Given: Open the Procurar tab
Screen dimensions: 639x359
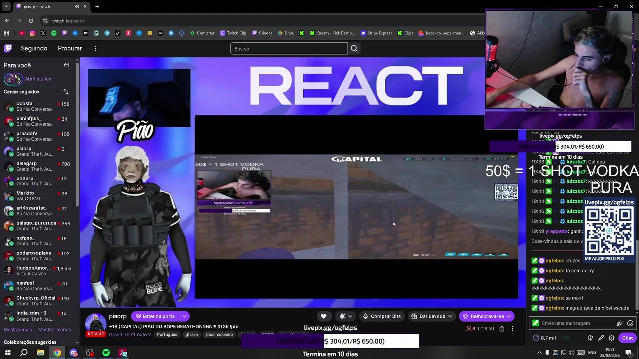Looking at the screenshot, I should tap(70, 48).
